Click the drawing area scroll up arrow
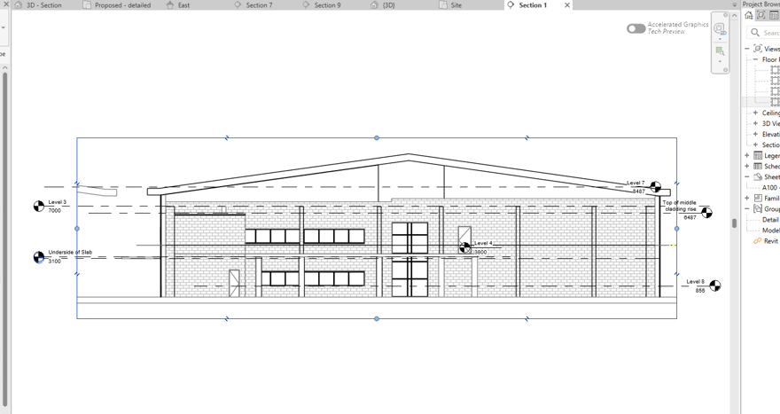Screen dimensions: 780x414 pyautogui.click(x=734, y=15)
